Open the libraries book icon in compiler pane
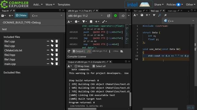This screenshot has width=197, height=110. pyautogui.click(x=91, y=22)
